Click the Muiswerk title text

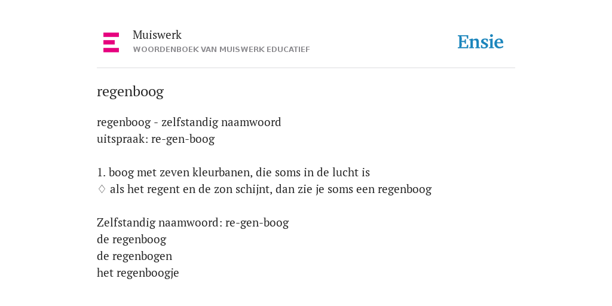click(x=157, y=35)
